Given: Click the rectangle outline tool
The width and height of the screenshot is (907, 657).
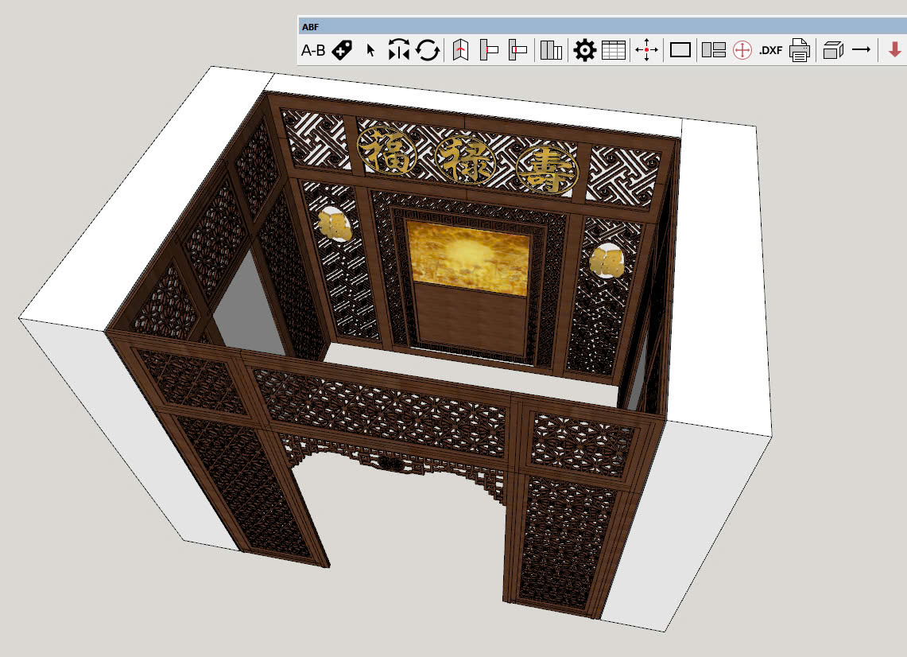Looking at the screenshot, I should tap(680, 51).
